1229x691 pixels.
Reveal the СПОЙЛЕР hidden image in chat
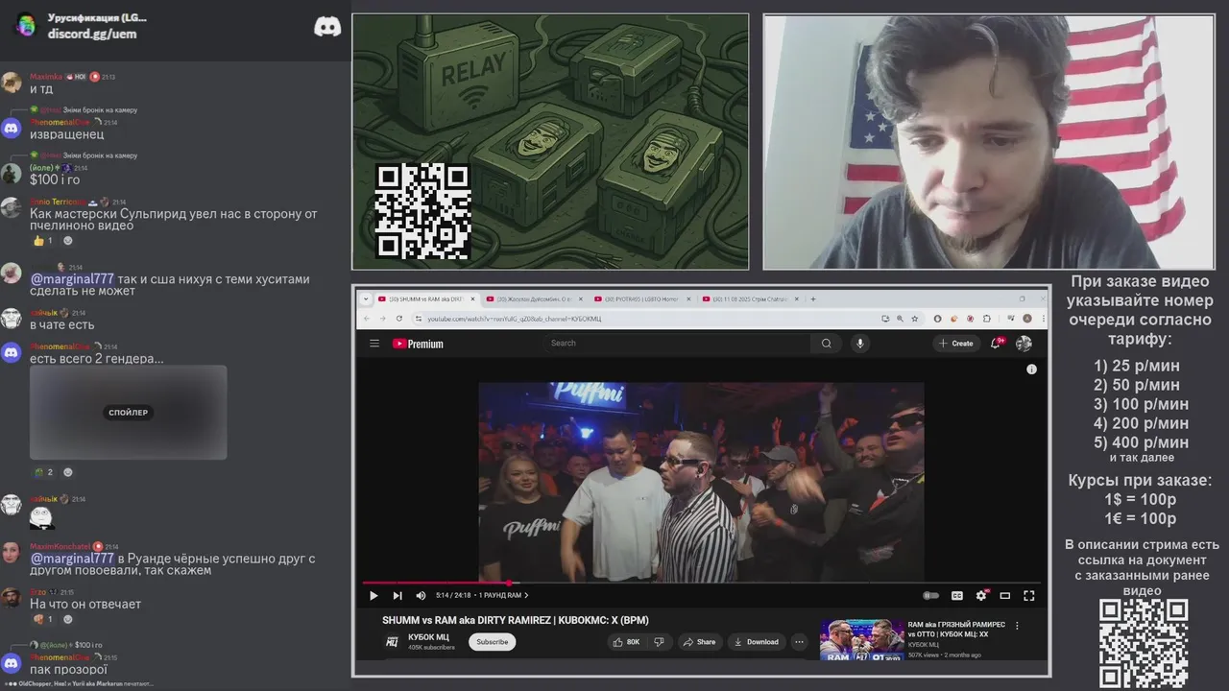[x=129, y=413]
